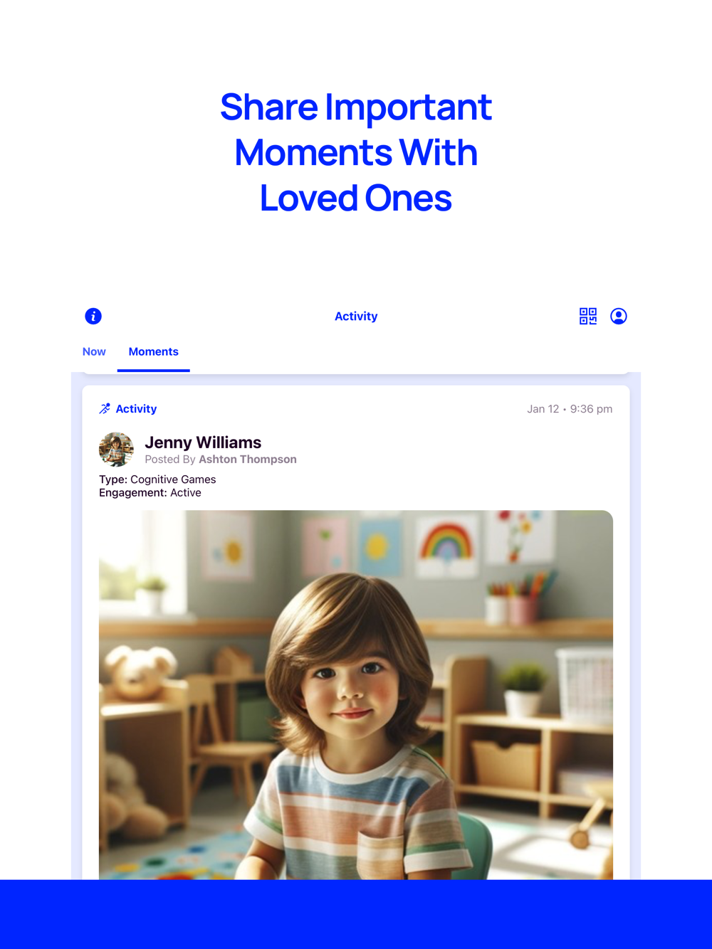Click the blue banner at the bottom
The image size is (712, 949).
pos(356,914)
